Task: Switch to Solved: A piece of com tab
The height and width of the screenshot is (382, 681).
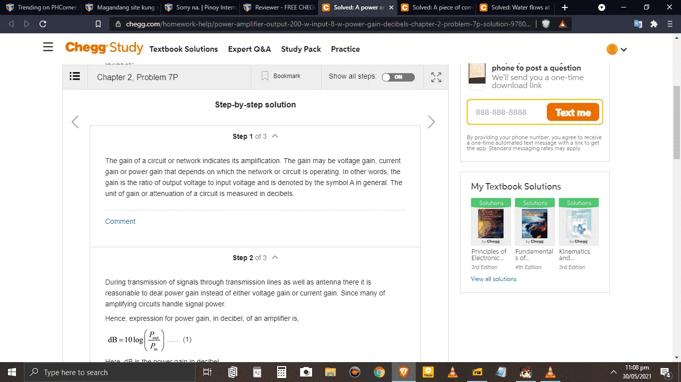Action: (x=436, y=7)
